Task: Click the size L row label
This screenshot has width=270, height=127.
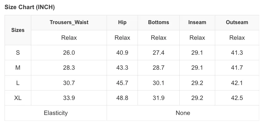Action: point(18,83)
